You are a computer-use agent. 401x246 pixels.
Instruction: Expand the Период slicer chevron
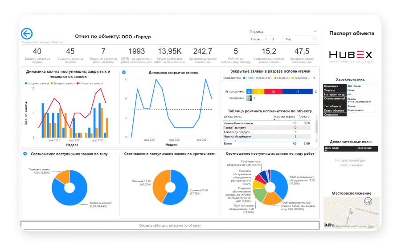tap(315, 32)
